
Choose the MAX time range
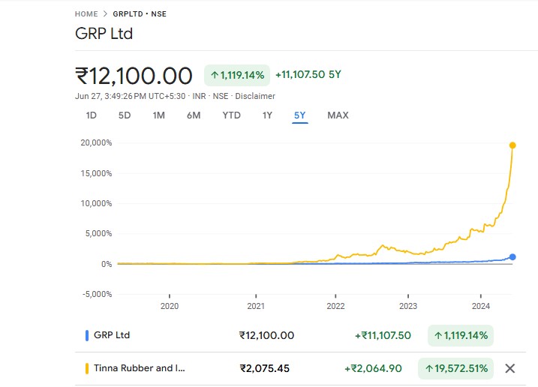[338, 115]
